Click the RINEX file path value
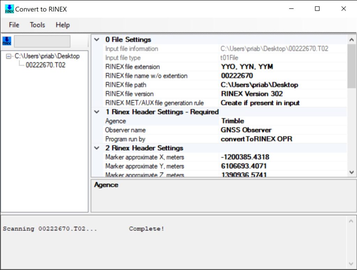Image resolution: width=357 pixels, height=270 pixels. click(259, 85)
